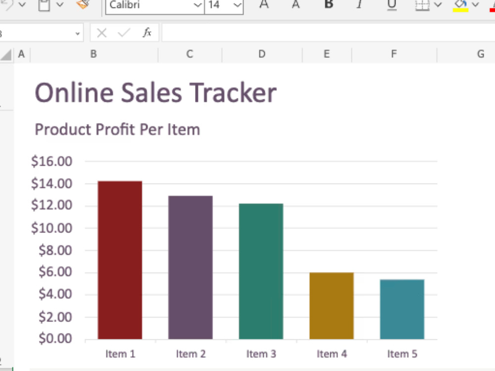Decrease font size with the smaller A
The image size is (495, 371).
pyautogui.click(x=296, y=5)
